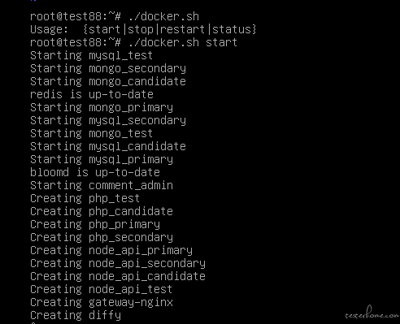
Task: Click on 'Starting mongo_secondary' text
Action: [x=108, y=69]
